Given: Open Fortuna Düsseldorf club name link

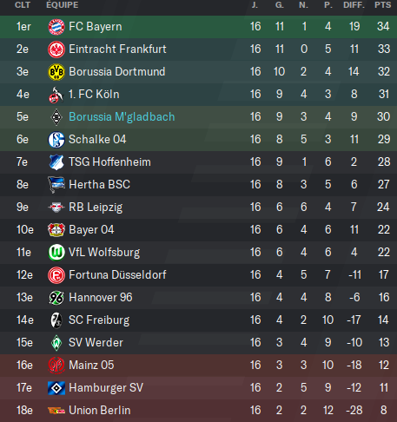Looking at the screenshot, I should 117,275.
